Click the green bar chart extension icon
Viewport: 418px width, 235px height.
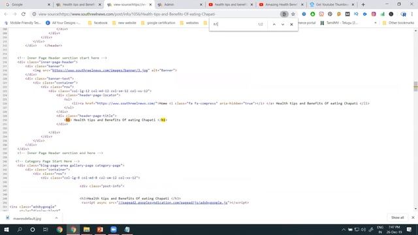click(382, 14)
